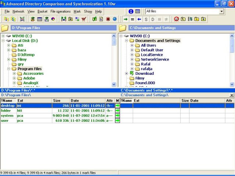Toggle the equals sign filter button

(x=132, y=19)
